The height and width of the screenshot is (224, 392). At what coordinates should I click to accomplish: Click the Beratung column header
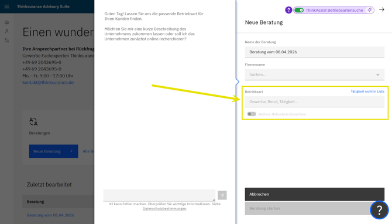coord(35,202)
